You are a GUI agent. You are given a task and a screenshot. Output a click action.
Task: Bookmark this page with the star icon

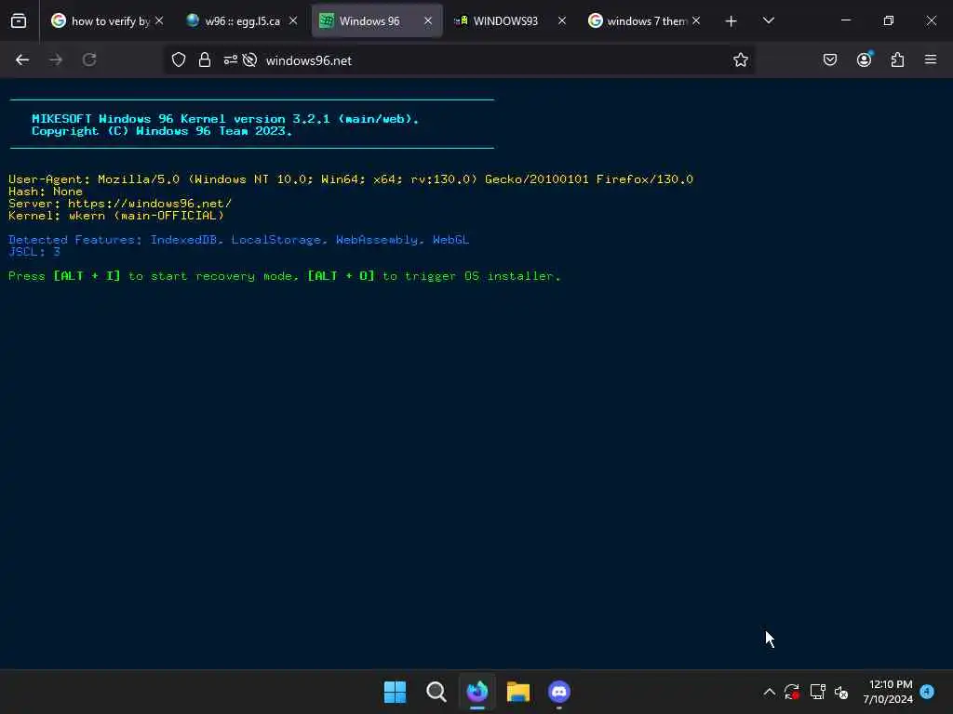point(740,60)
